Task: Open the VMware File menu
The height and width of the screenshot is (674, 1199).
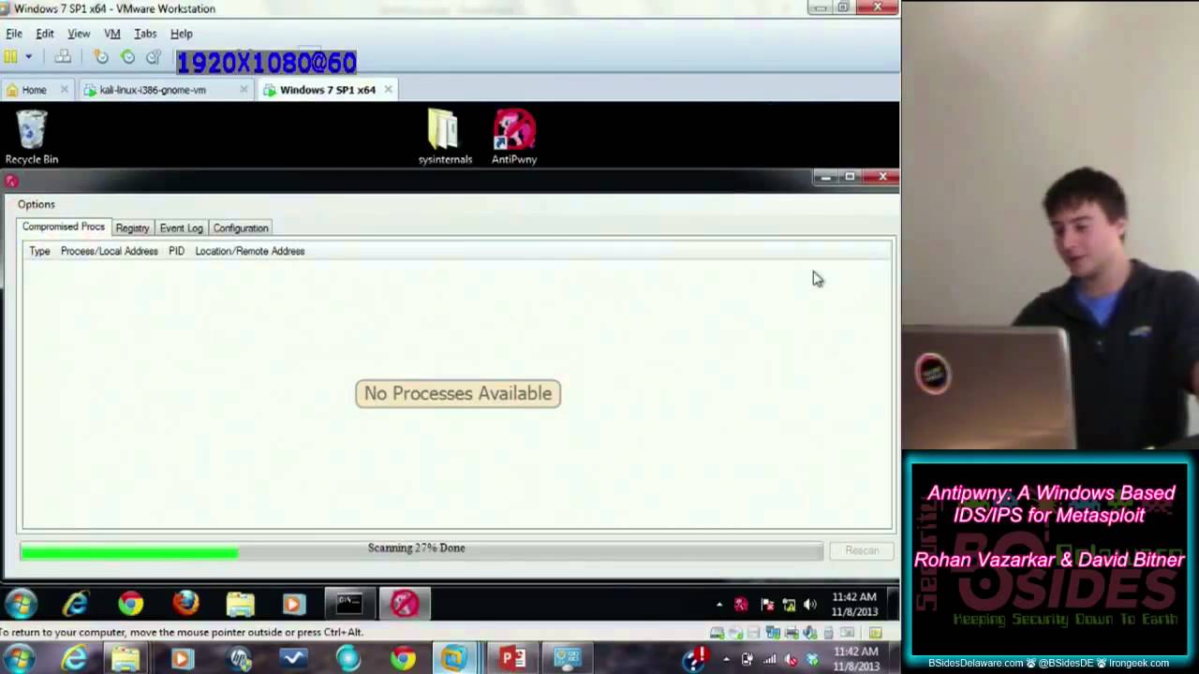Action: point(14,34)
